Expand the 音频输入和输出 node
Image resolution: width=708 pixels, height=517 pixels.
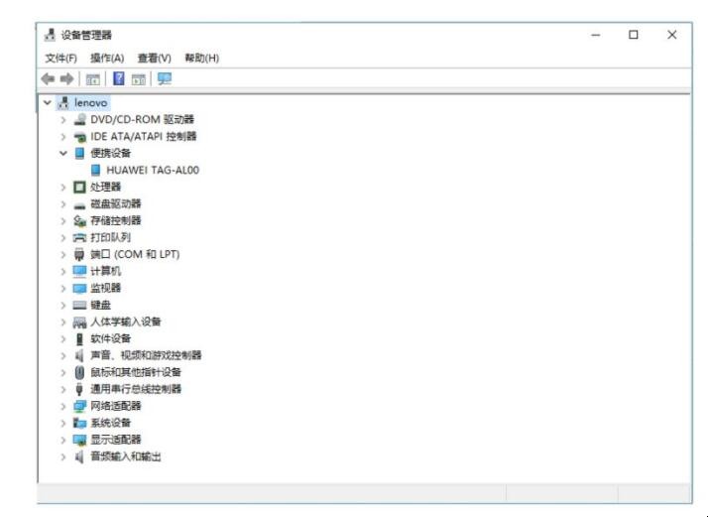[63, 456]
